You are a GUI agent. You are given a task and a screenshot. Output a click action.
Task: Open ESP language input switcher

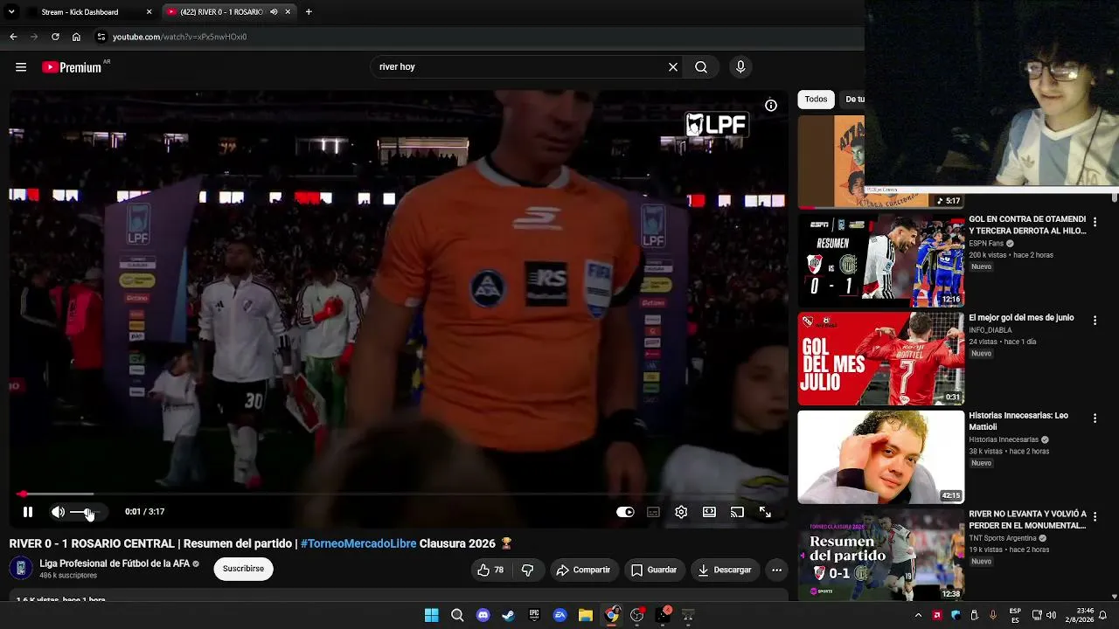1015,615
